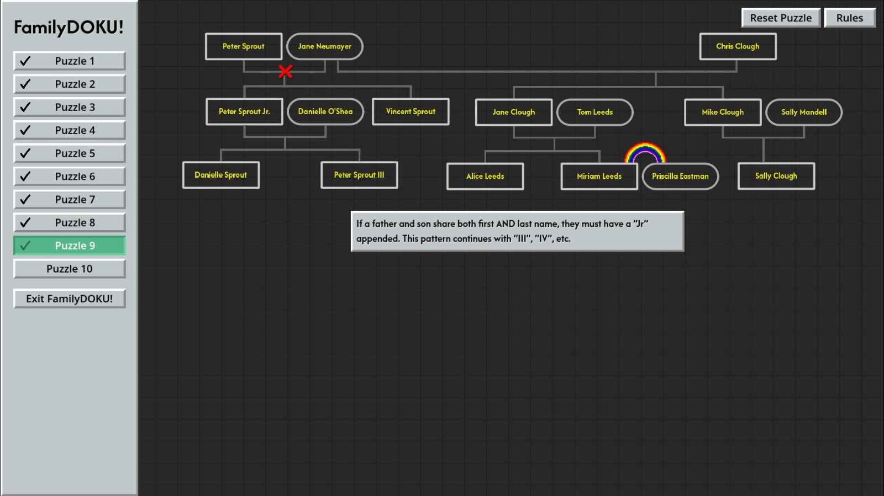This screenshot has height=496, width=884.
Task: Click the rainbow icon above Priscilla Eastman
Action: click(x=645, y=153)
